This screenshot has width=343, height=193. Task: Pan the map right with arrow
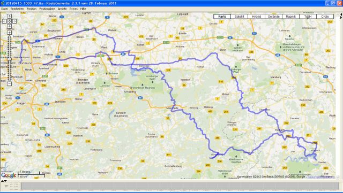click(14, 21)
